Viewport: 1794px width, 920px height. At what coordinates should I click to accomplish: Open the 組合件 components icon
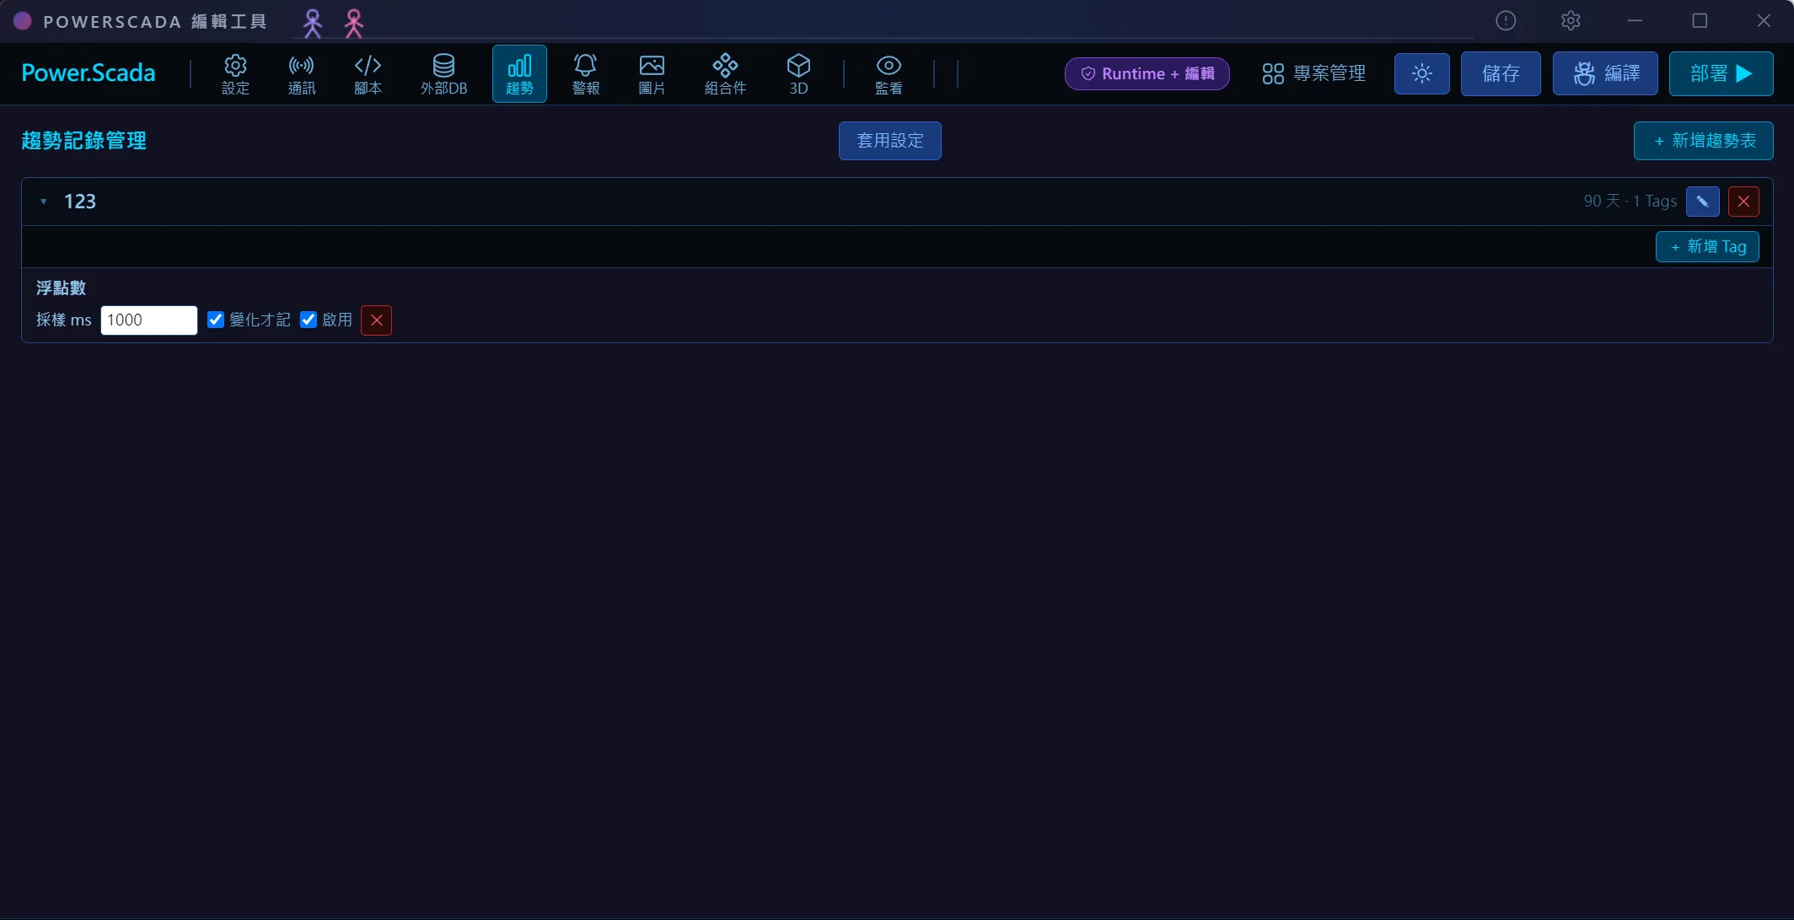pyautogui.click(x=725, y=73)
